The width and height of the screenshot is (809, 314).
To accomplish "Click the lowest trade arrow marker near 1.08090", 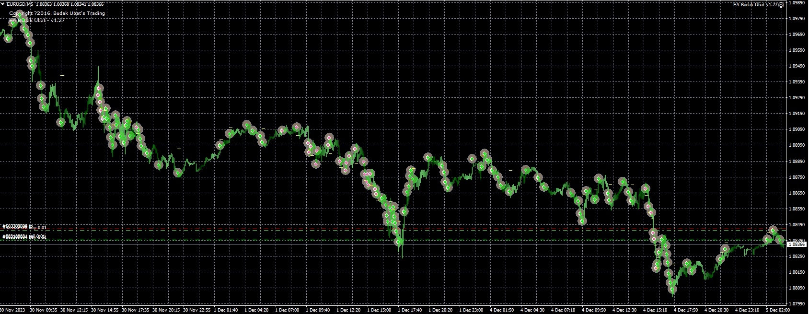I will pos(673,289).
